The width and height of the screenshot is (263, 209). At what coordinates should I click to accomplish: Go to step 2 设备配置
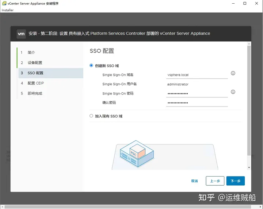tap(35, 63)
